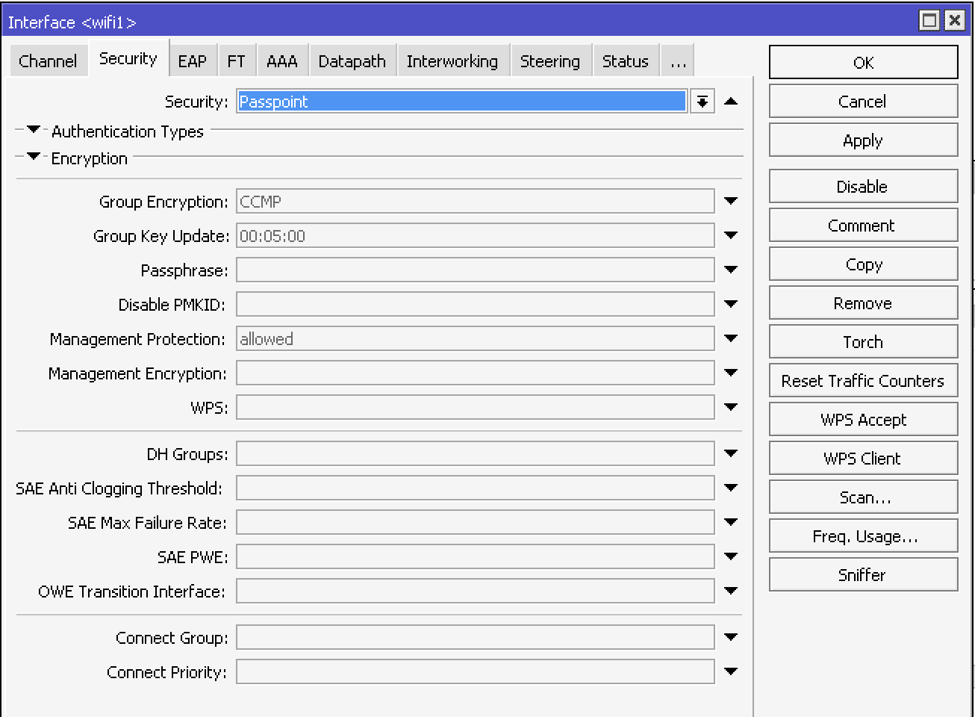Click the Connect Group field
The width and height of the screenshot is (975, 717).
click(476, 638)
